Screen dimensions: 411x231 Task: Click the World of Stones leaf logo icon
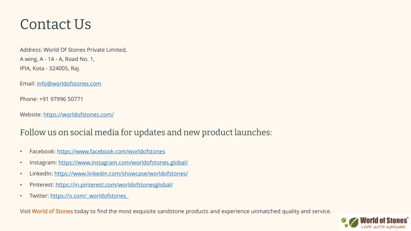pyautogui.click(x=350, y=222)
